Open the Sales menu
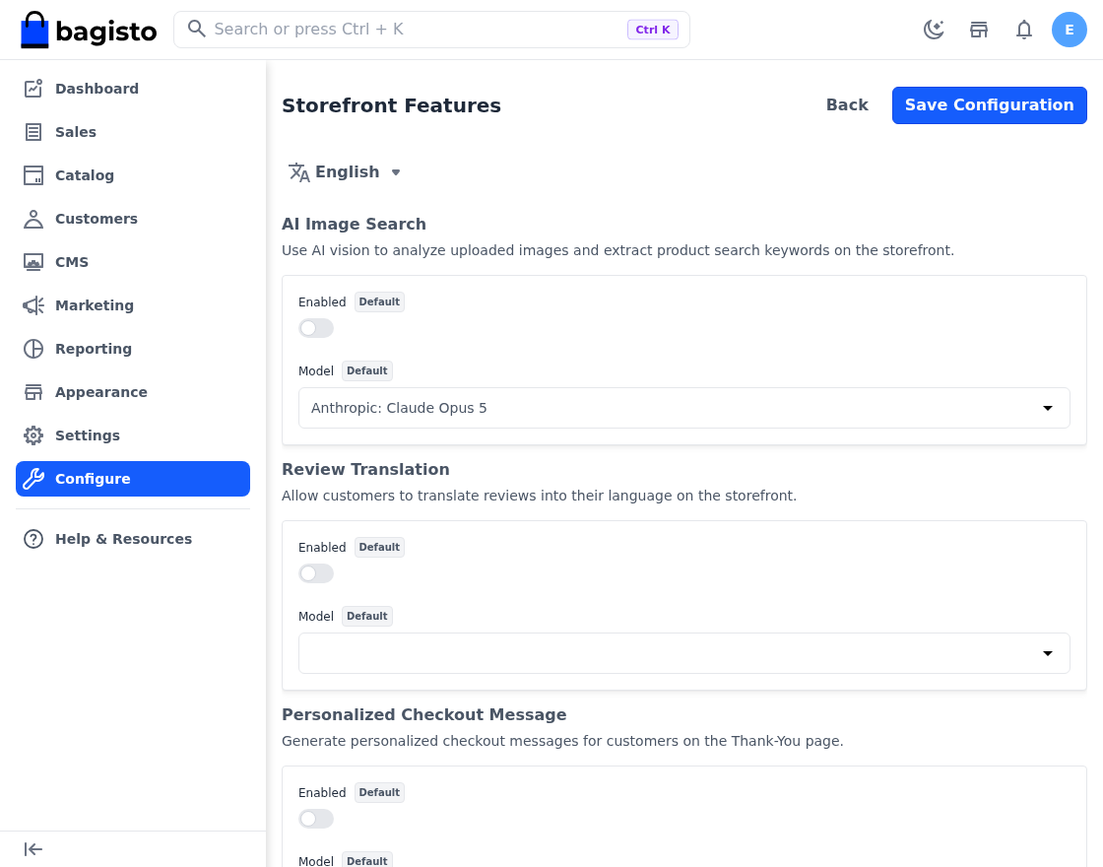1103x867 pixels. tap(133, 132)
